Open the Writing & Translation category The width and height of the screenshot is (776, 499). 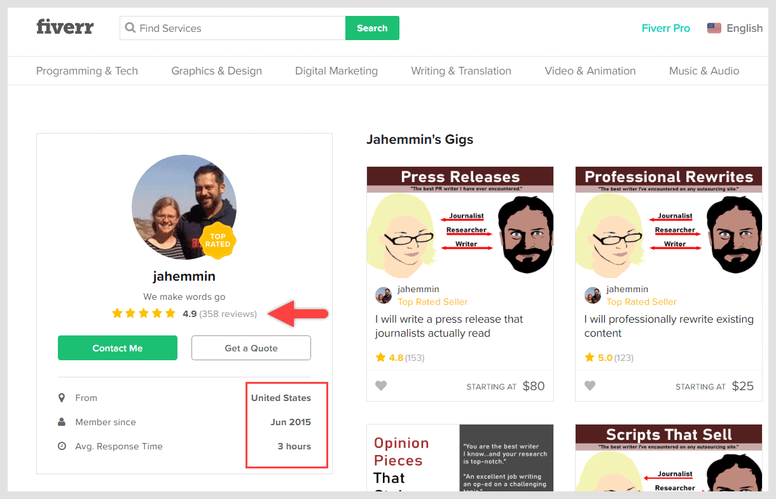point(461,71)
